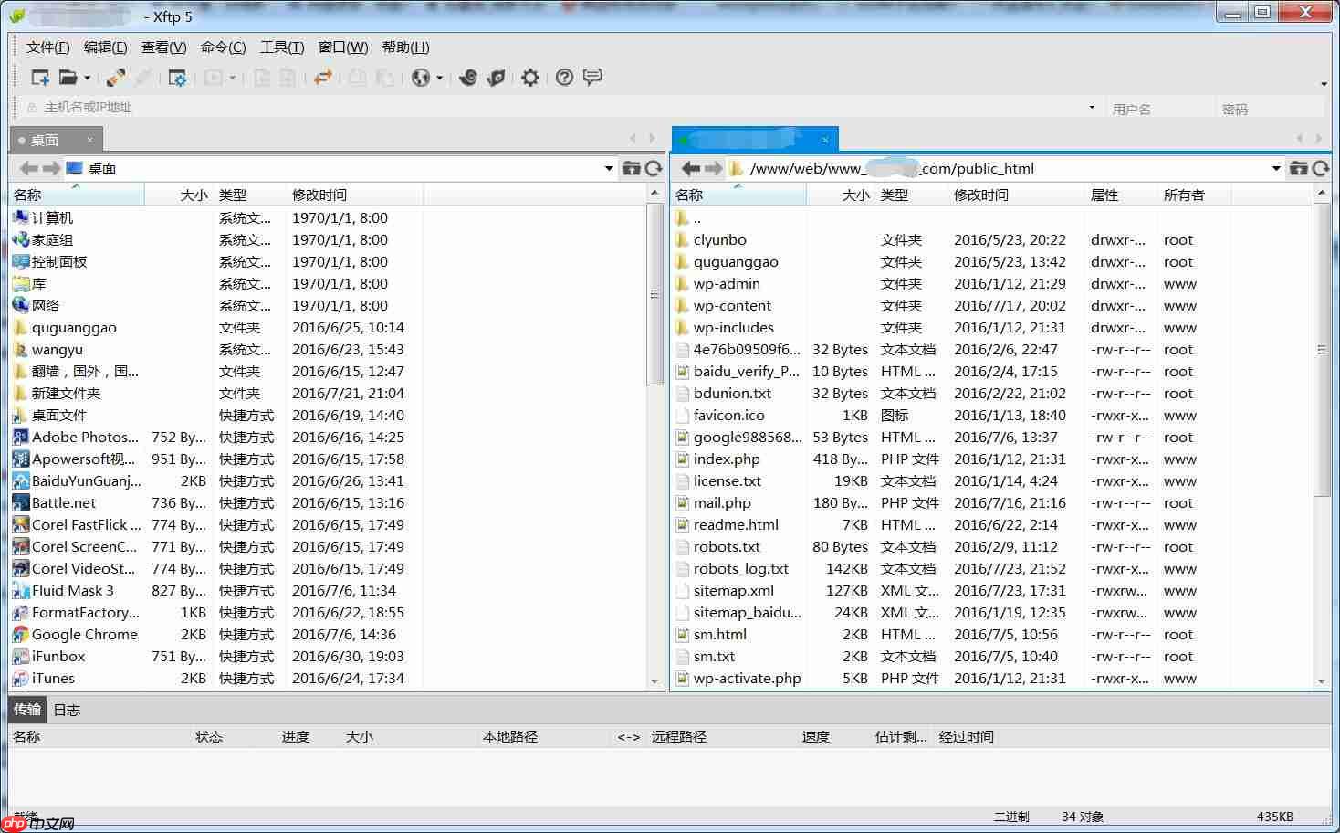Click the back navigation arrow in local pane
The width and height of the screenshot is (1340, 833).
pos(27,168)
